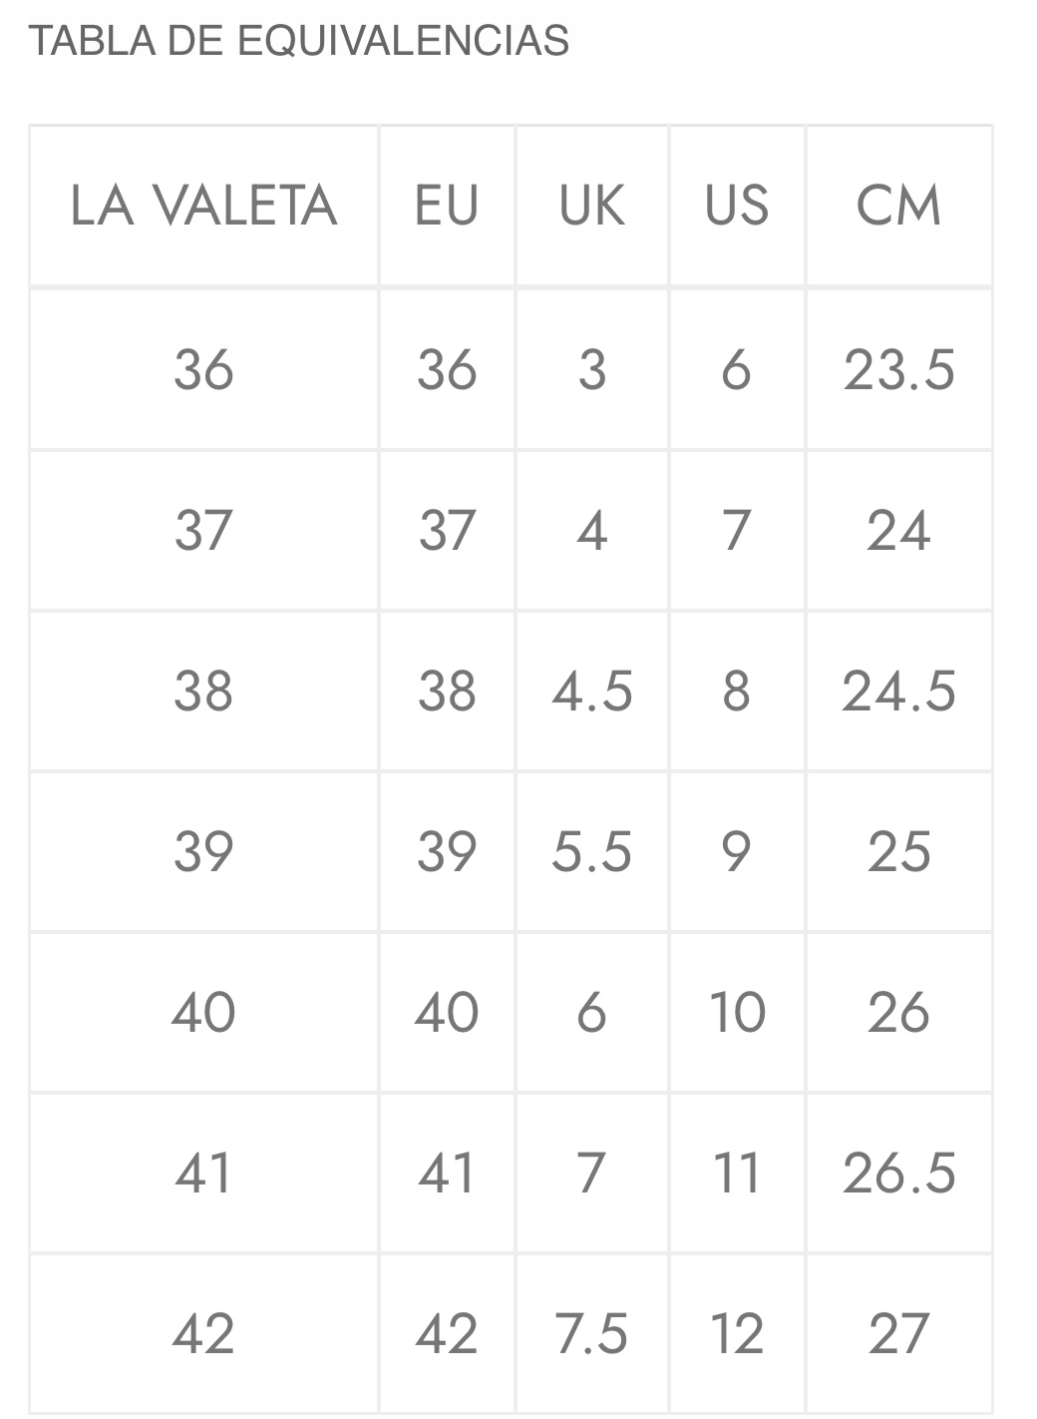Screen dimensions: 1037x1419
Task: Select LA VALETA size 37 cell
Action: coord(203,530)
